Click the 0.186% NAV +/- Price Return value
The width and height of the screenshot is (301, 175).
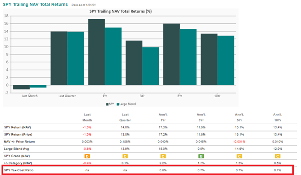click(x=125, y=142)
